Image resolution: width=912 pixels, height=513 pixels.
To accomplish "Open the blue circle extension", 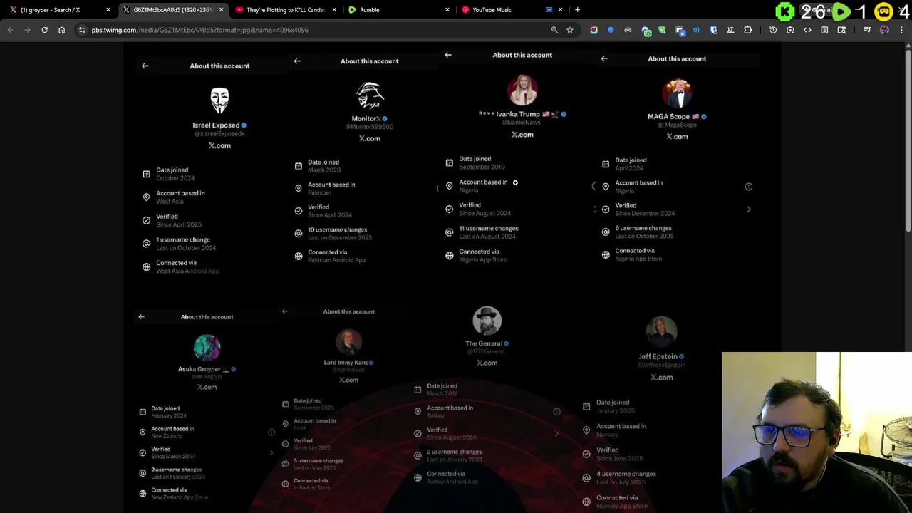I will coord(611,30).
